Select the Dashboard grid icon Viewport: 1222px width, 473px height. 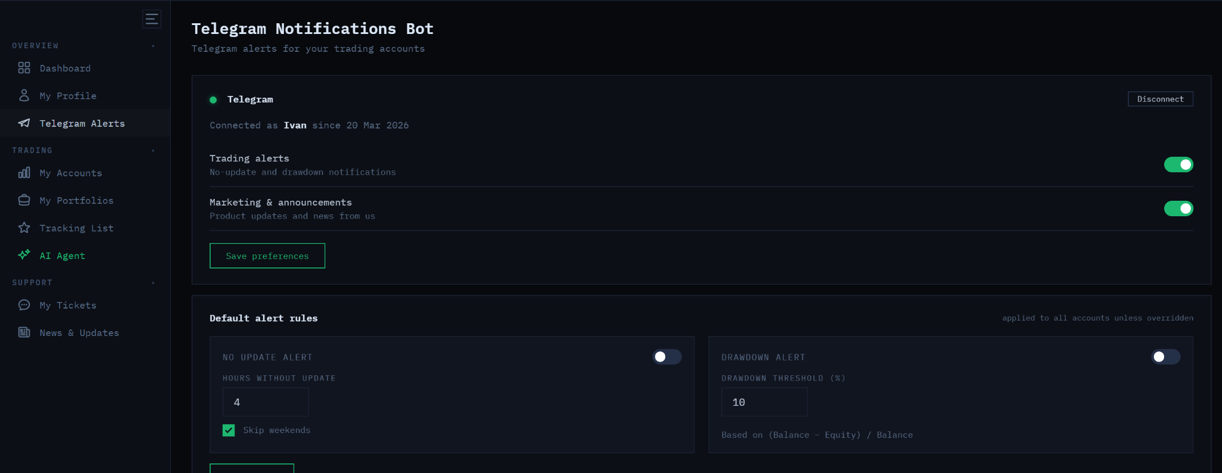pyautogui.click(x=24, y=68)
